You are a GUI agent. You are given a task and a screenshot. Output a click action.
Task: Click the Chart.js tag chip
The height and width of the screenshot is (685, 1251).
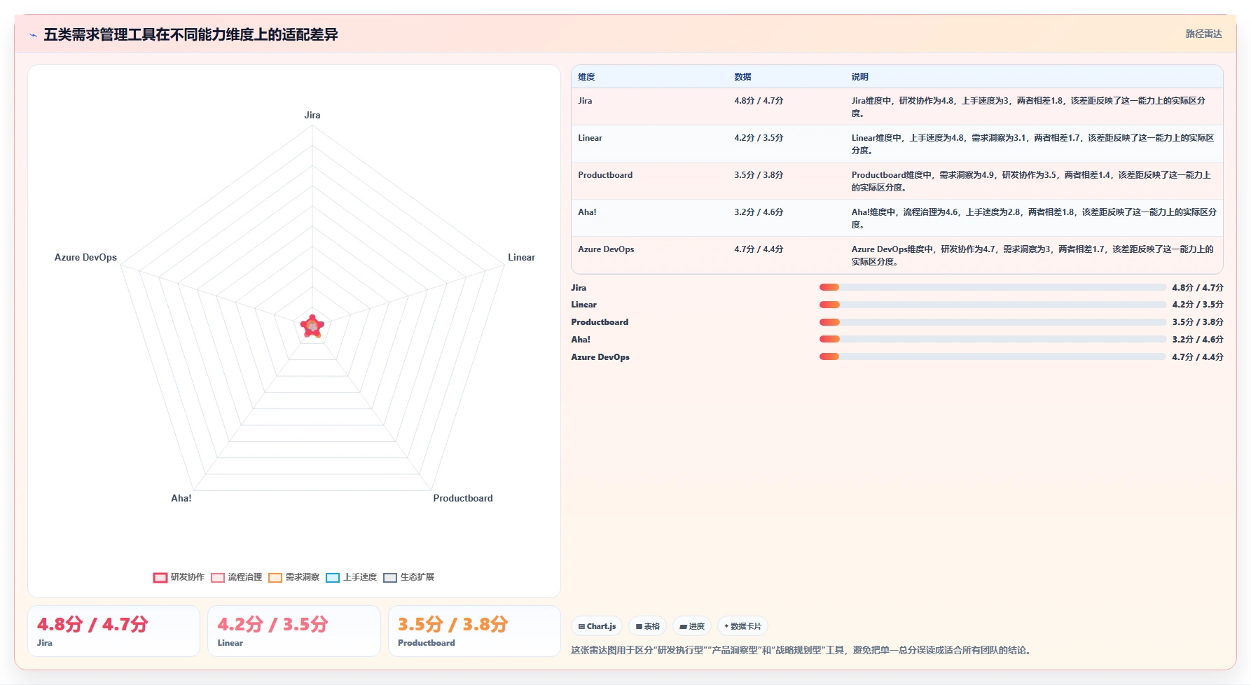[x=597, y=626]
